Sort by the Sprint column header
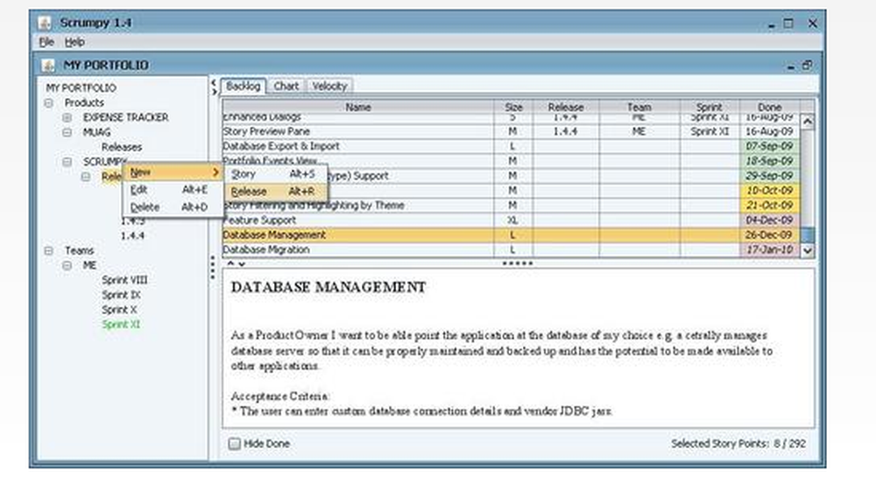 pyautogui.click(x=710, y=107)
